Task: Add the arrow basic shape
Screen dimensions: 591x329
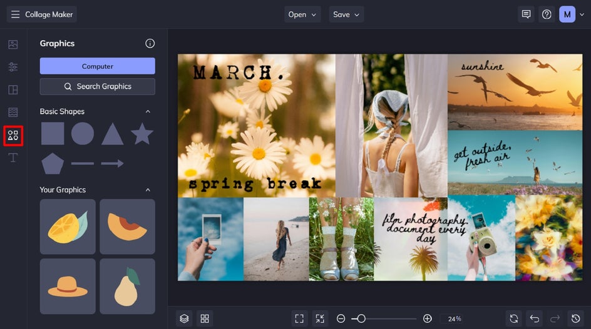Action: (112, 163)
